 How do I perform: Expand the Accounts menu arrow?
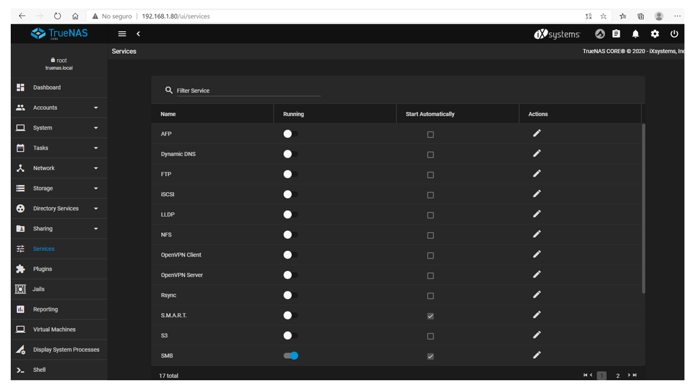[x=96, y=107]
